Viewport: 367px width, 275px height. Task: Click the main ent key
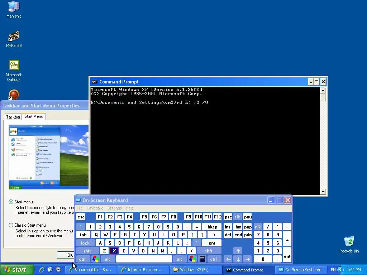212,243
